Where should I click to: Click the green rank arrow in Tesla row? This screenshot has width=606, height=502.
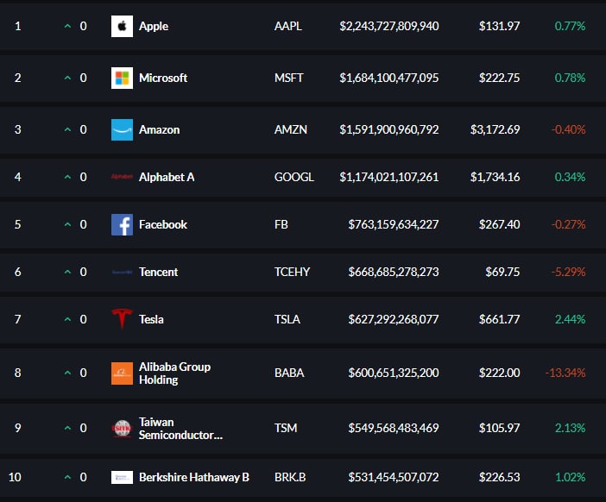coord(67,319)
